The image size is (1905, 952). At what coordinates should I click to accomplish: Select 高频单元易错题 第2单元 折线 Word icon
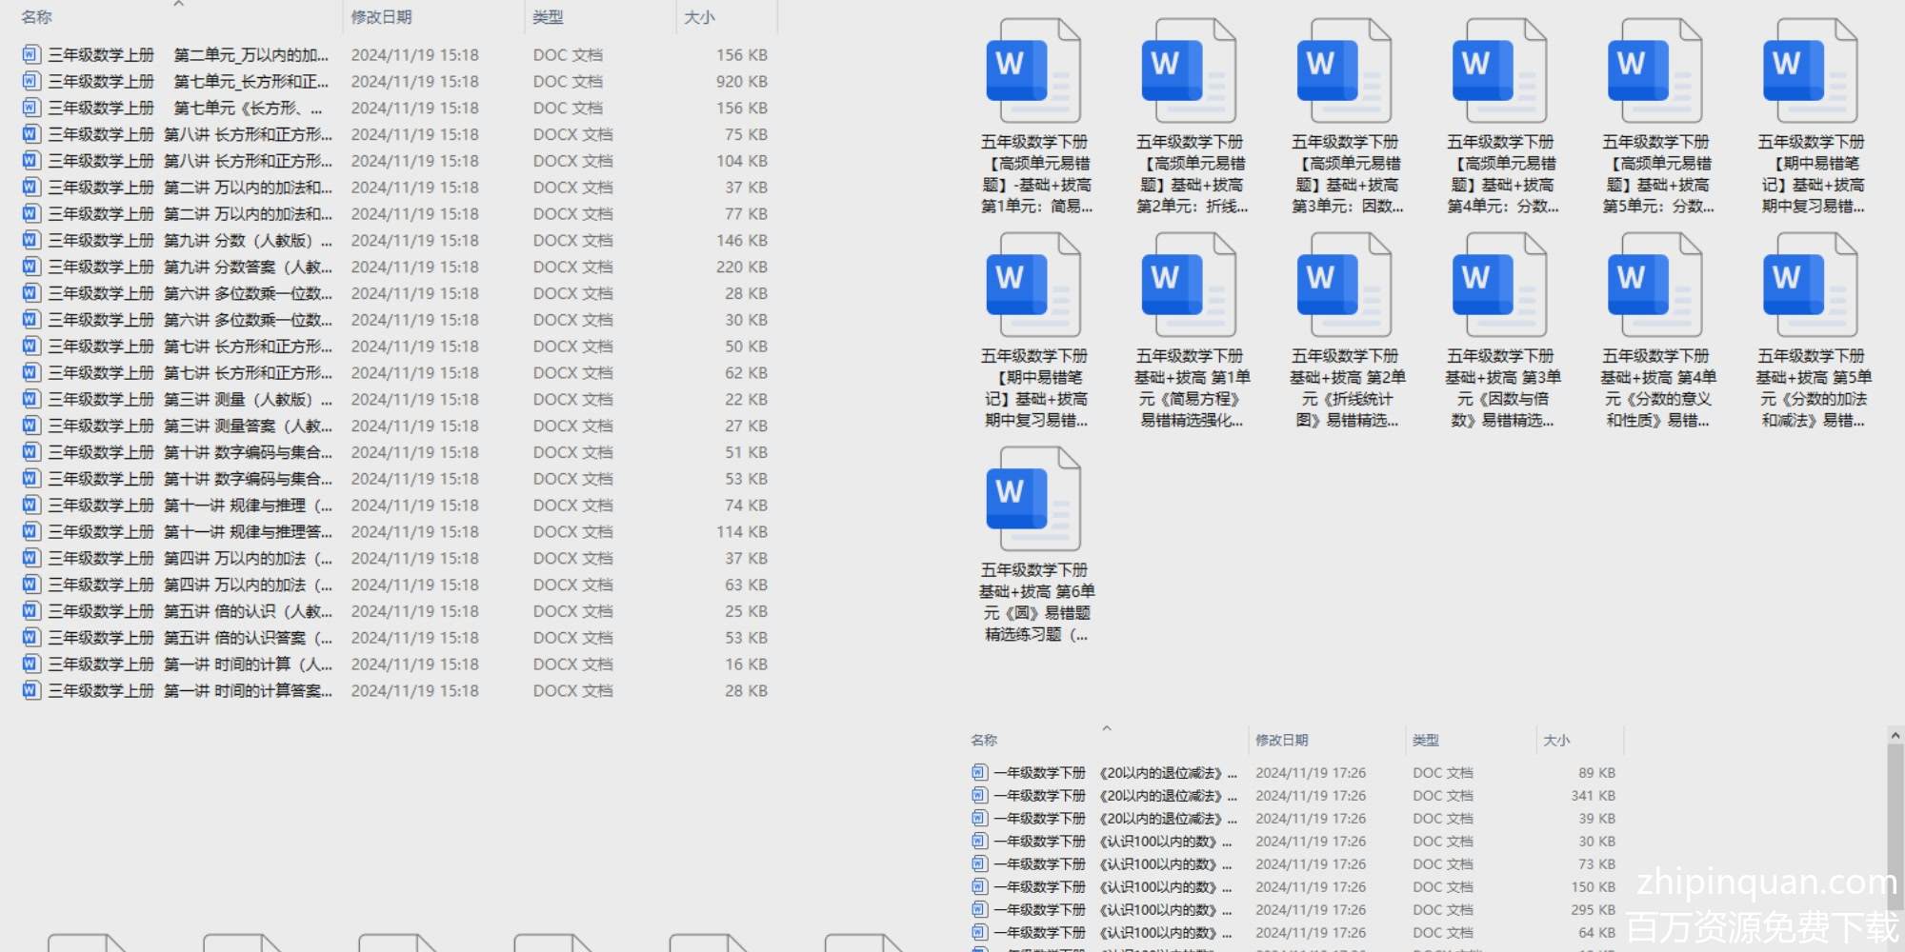(x=1189, y=72)
